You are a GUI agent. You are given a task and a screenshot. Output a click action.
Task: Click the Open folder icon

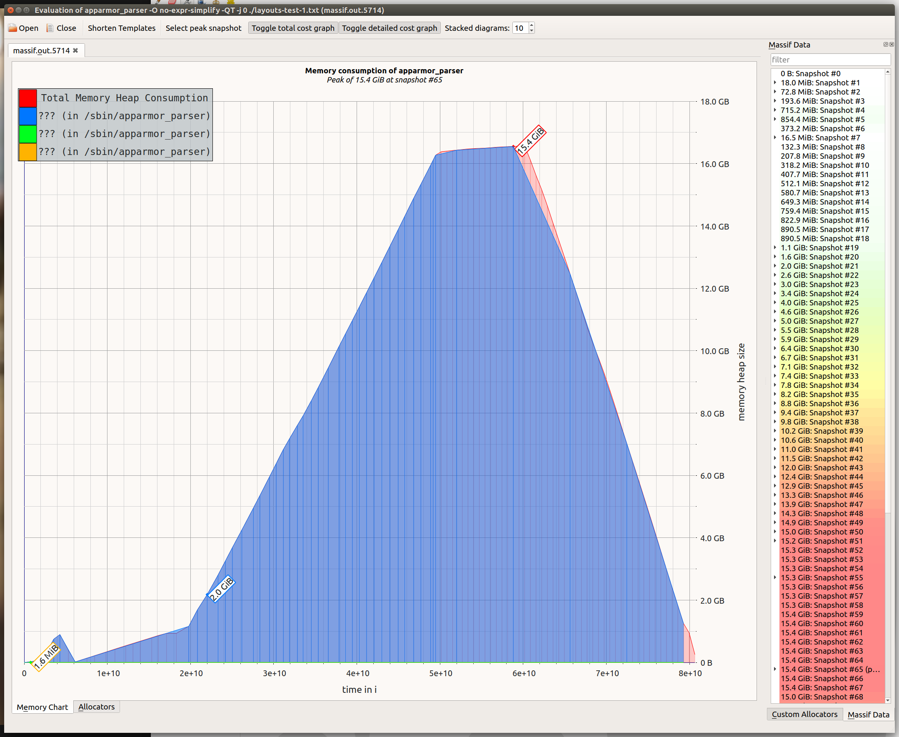coord(13,28)
